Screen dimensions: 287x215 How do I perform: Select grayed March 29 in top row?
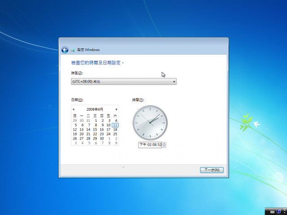point(75,120)
